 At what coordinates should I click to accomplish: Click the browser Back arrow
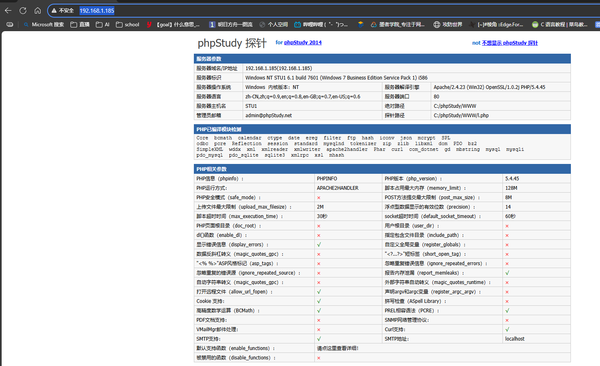[x=8, y=11]
